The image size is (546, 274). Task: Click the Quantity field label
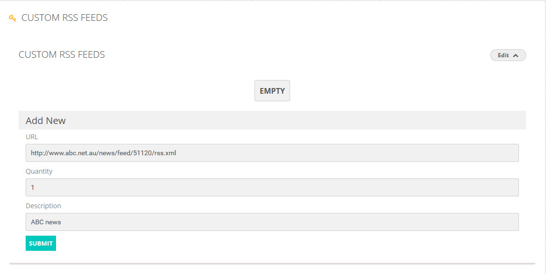(39, 171)
